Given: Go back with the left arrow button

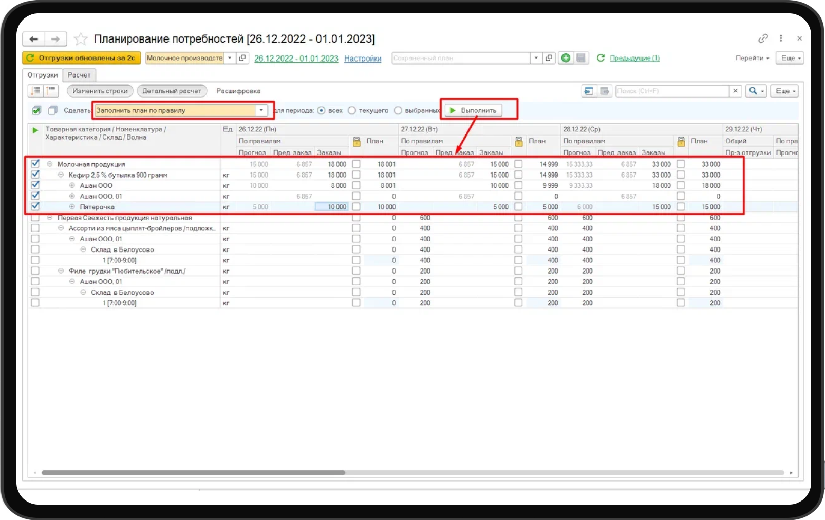Looking at the screenshot, I should tap(34, 39).
